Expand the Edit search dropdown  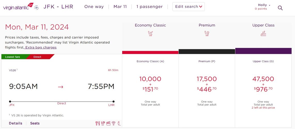[189, 6]
